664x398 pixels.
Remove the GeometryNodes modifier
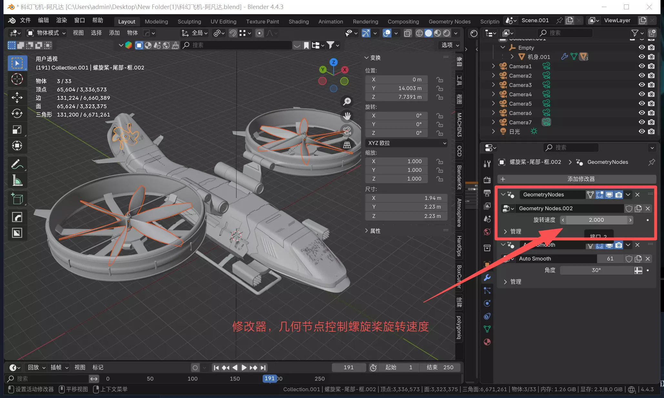(637, 194)
